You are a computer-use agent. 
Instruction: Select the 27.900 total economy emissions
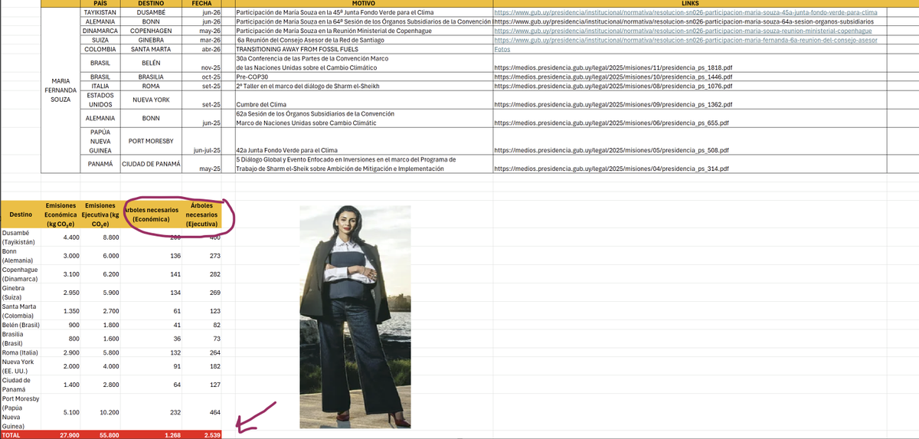(61, 434)
